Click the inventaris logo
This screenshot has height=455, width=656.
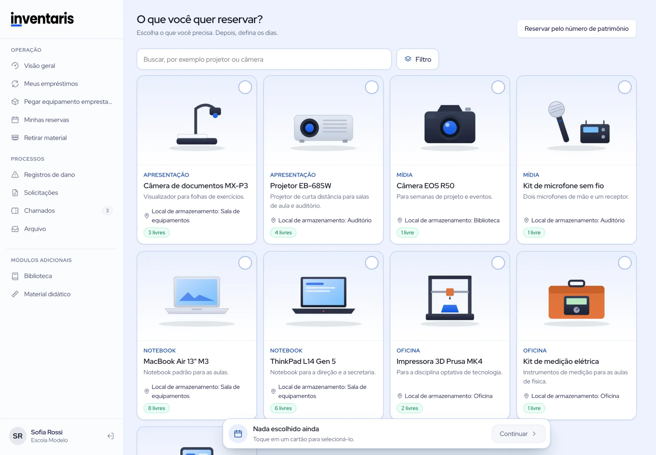(x=42, y=19)
